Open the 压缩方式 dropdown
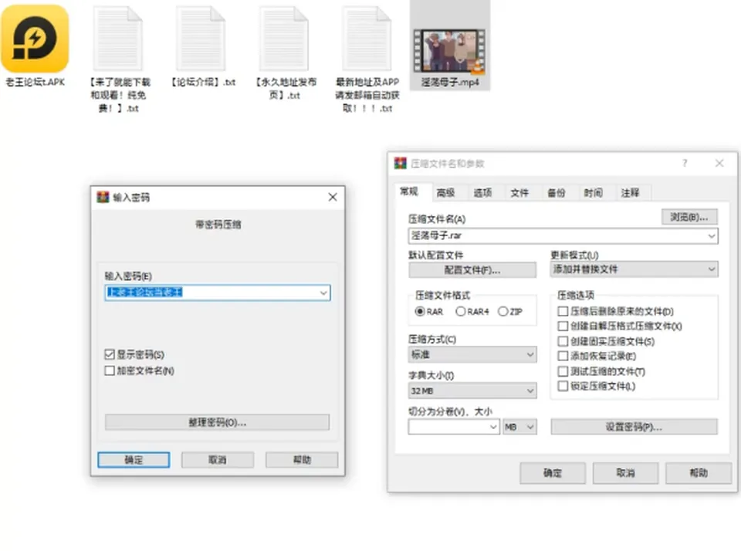 (x=472, y=354)
